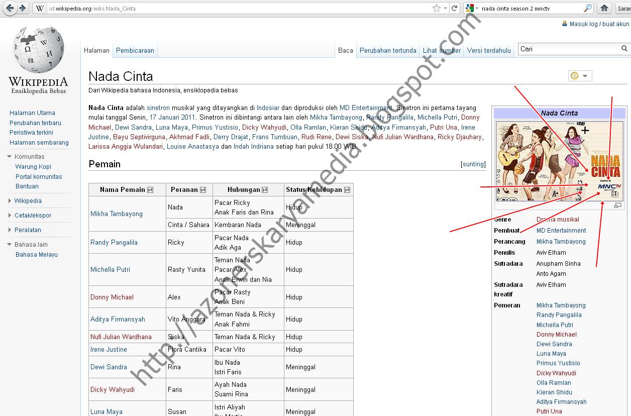Viewport: 631px width, 416px height.
Task: Click the browser Forward arrow button
Action: point(22,8)
